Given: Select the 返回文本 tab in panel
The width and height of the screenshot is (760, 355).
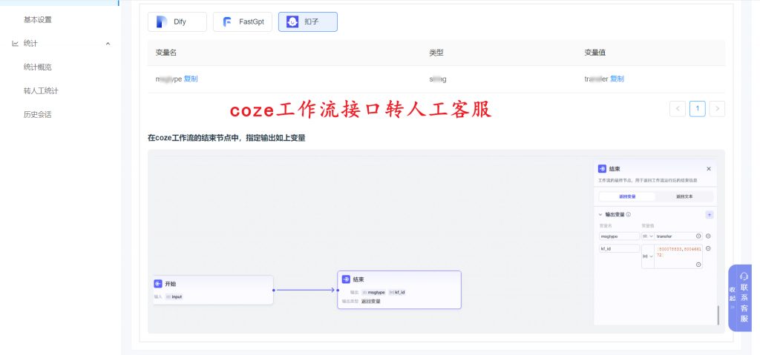Looking at the screenshot, I should [684, 196].
